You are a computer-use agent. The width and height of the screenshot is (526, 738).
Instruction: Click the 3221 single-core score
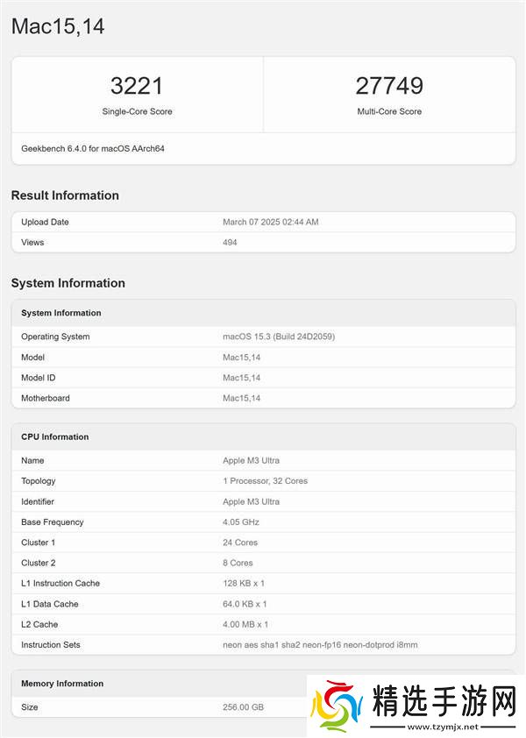point(137,86)
